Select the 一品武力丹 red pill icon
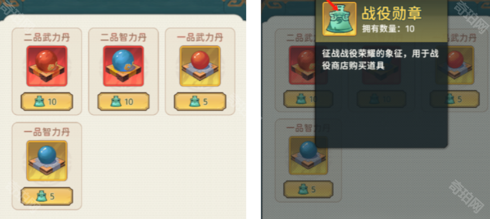This screenshot has height=219, width=490. 200,66
